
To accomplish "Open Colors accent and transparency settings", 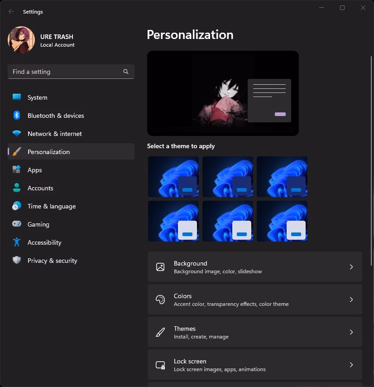I will [254, 300].
